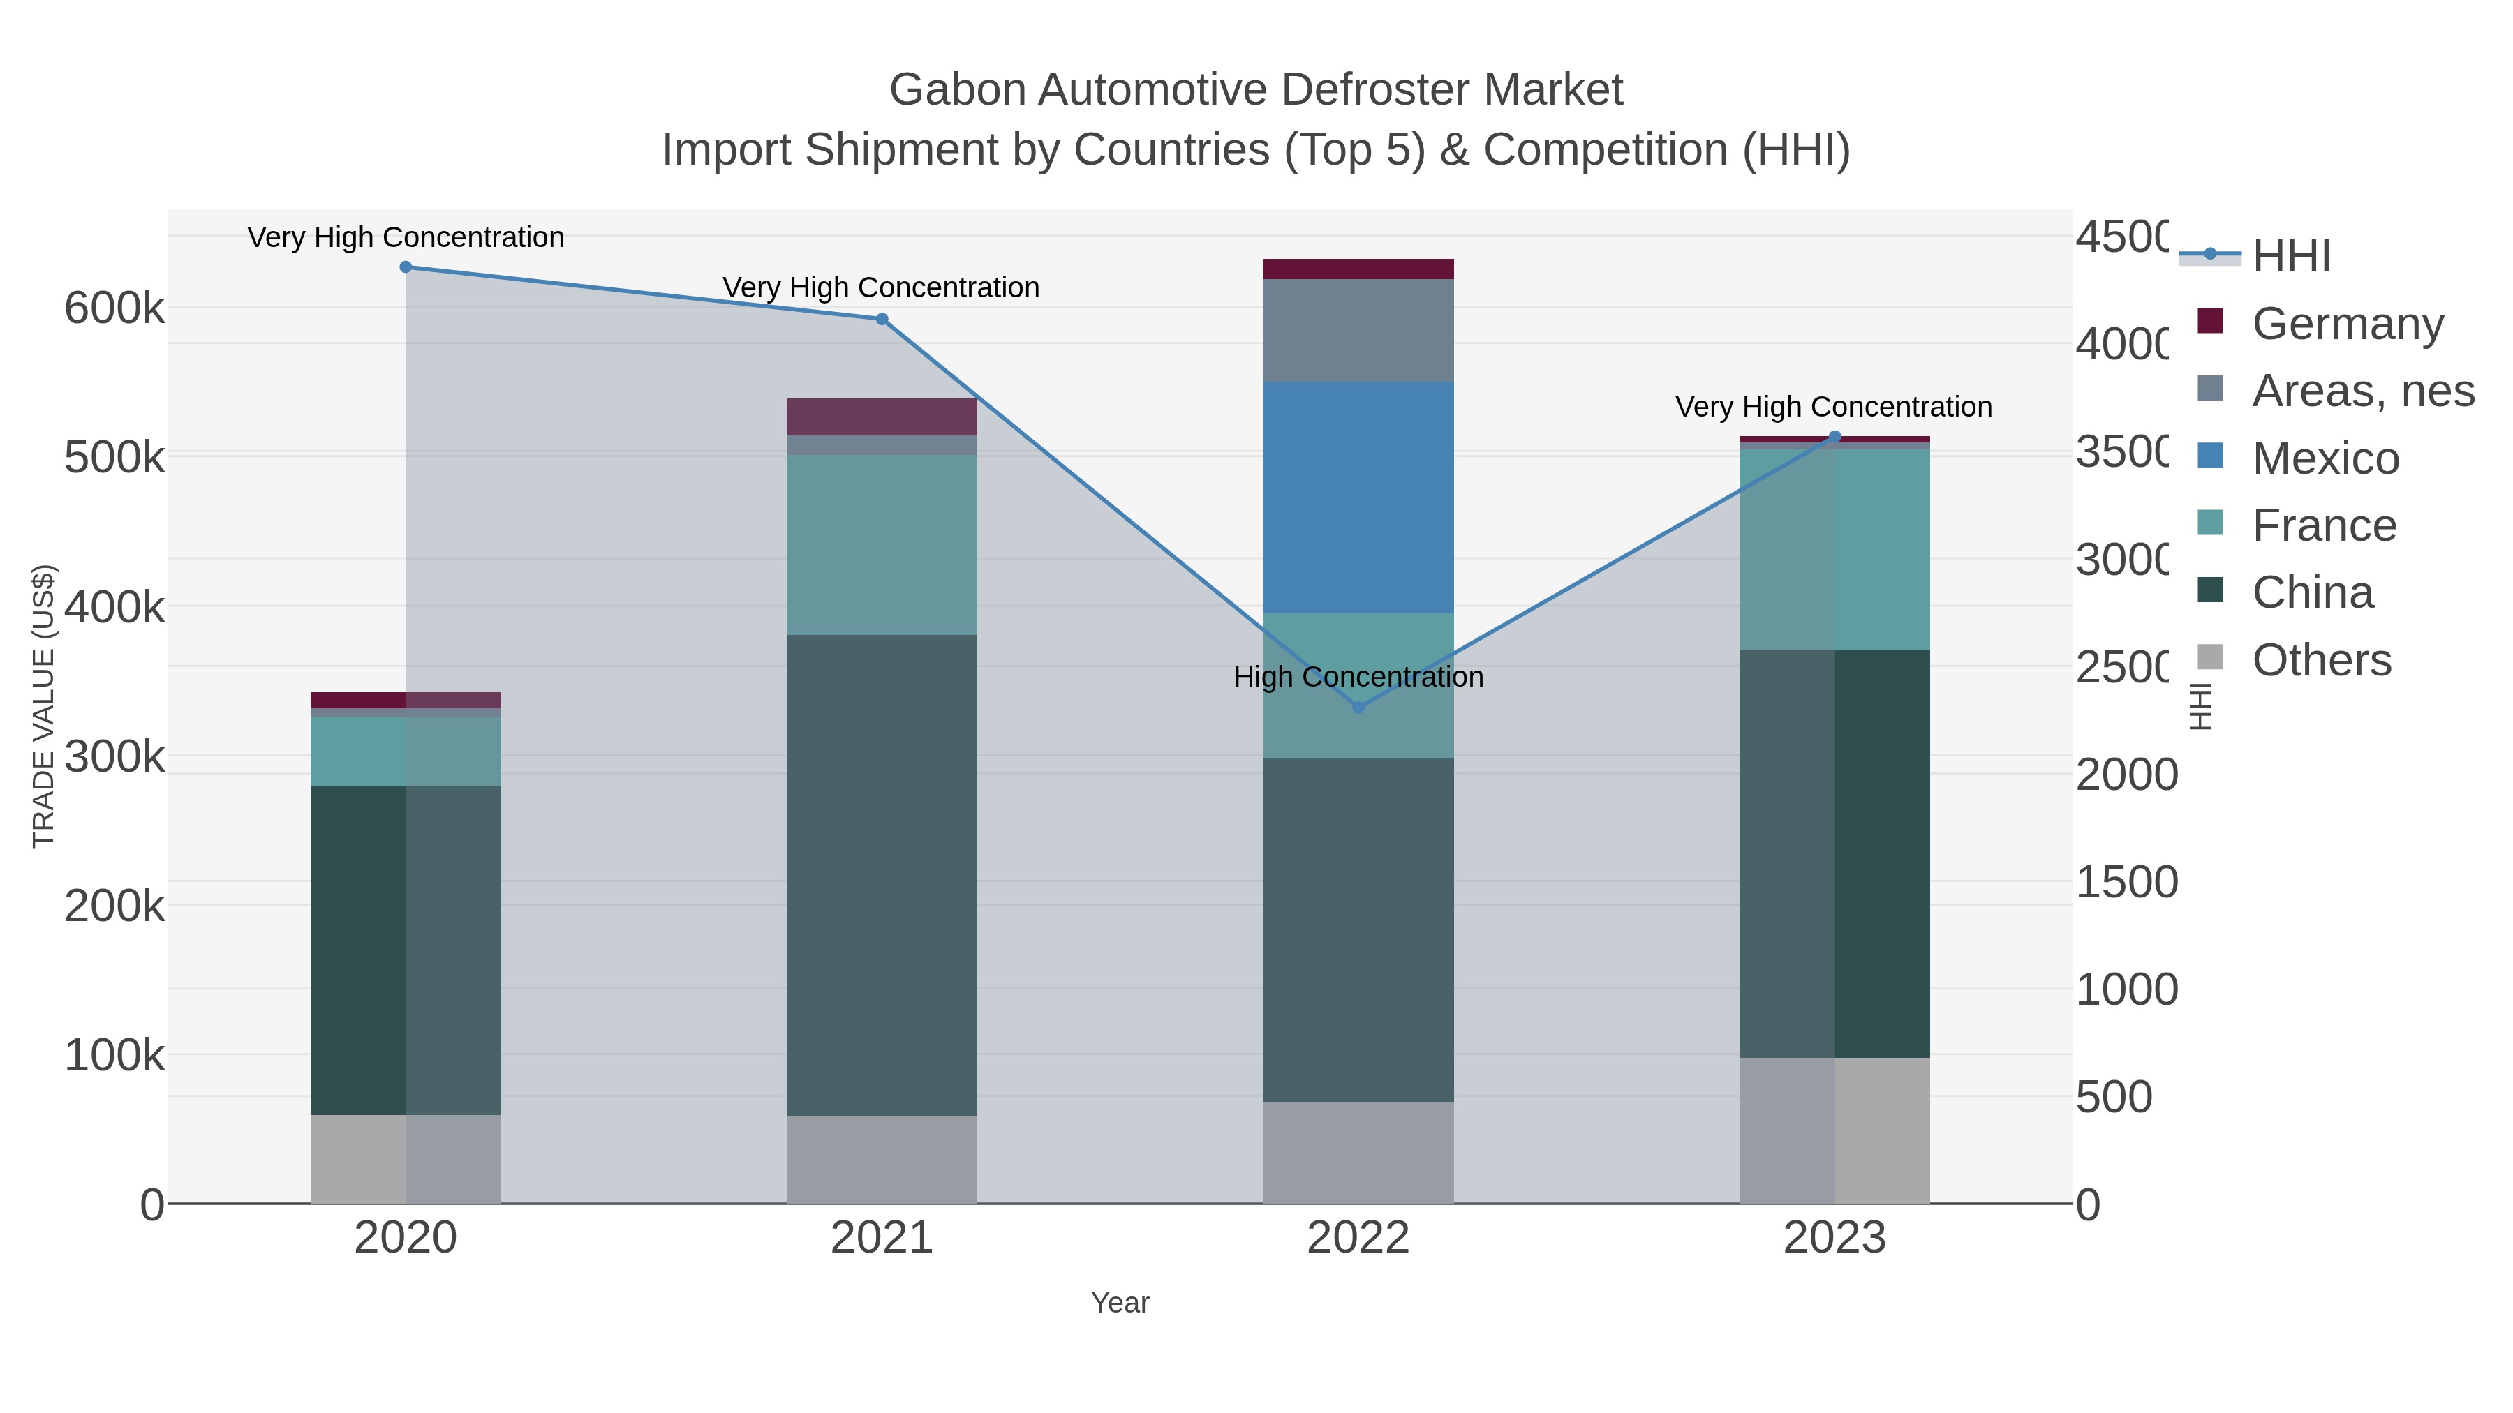The height and width of the screenshot is (1413, 2513).
Task: Click the 2021 x-axis tick label
Action: point(882,1239)
